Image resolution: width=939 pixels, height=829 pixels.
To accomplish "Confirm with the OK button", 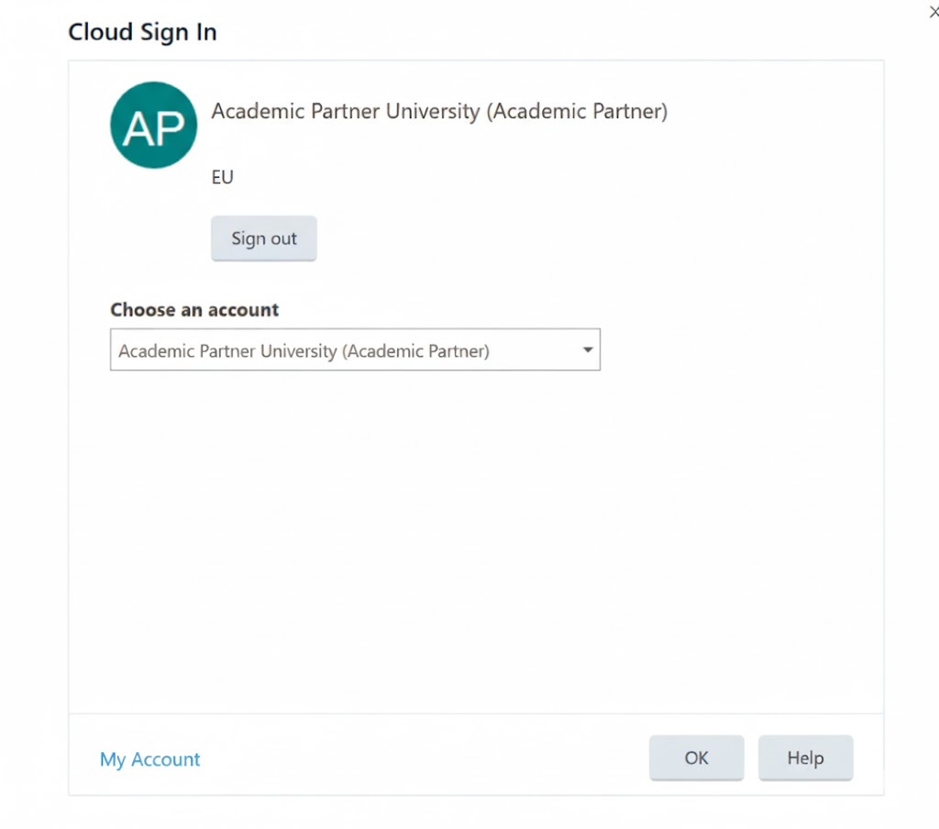I will [696, 757].
